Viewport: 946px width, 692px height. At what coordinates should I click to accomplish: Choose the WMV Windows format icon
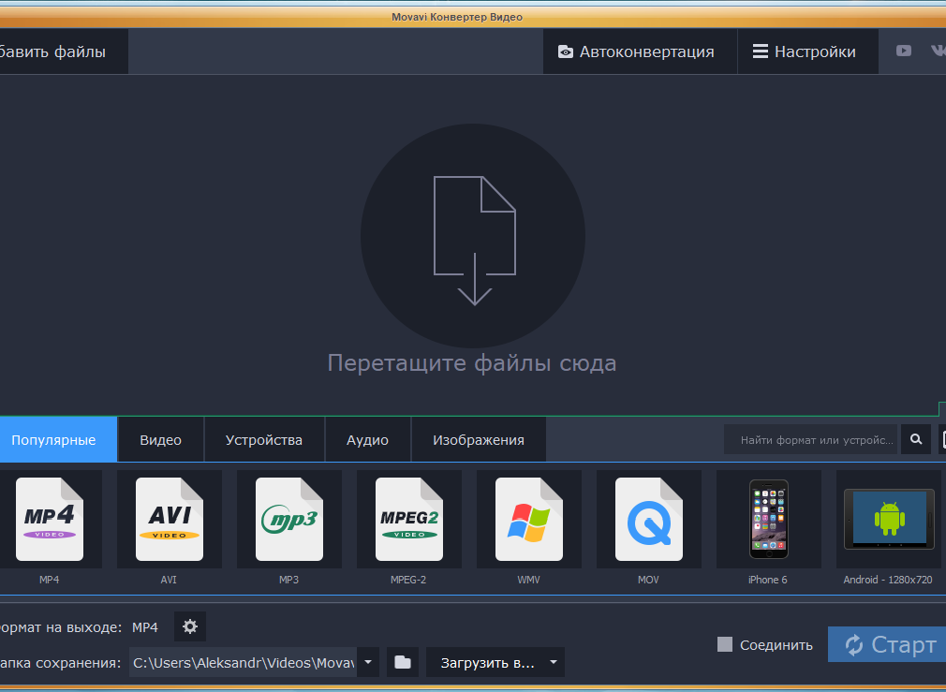tap(529, 520)
